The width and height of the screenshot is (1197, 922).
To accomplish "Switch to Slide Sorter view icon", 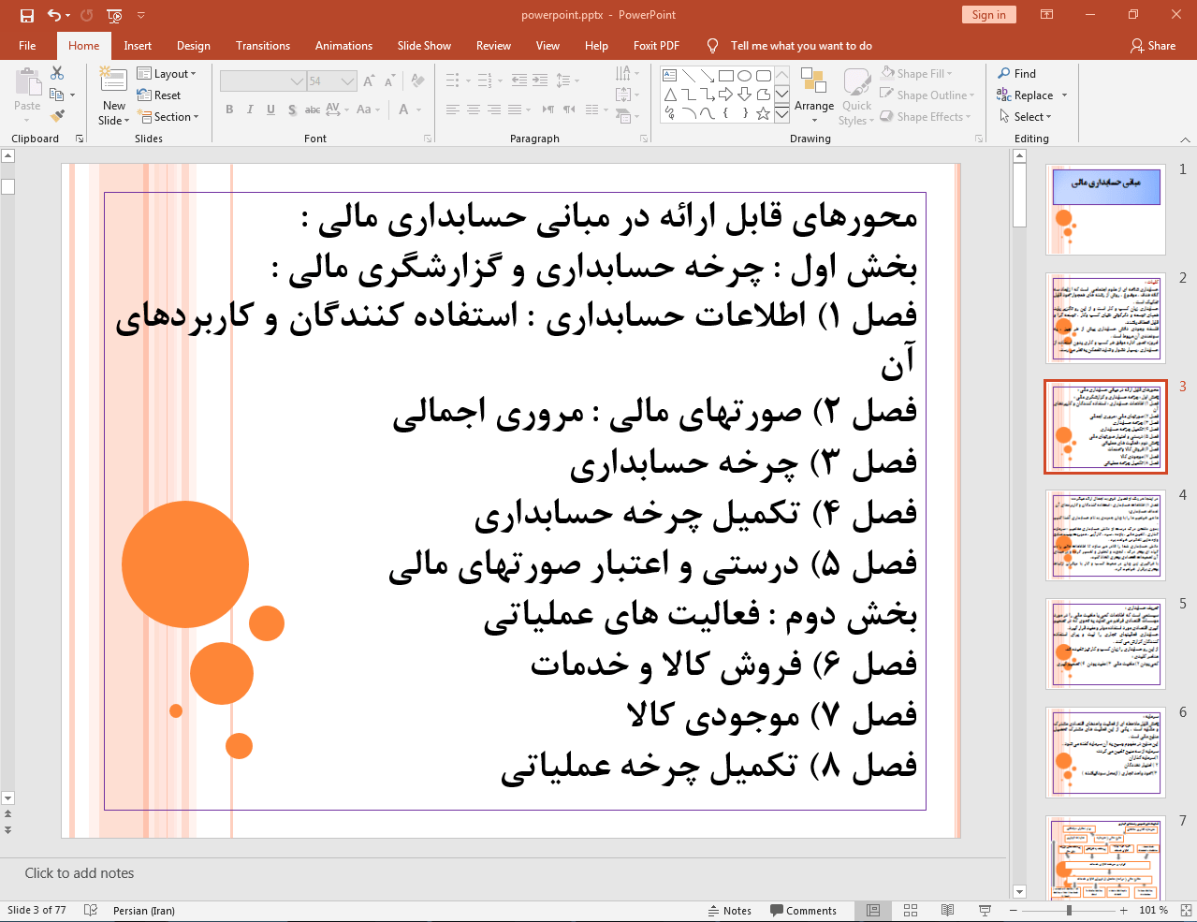I will [910, 910].
